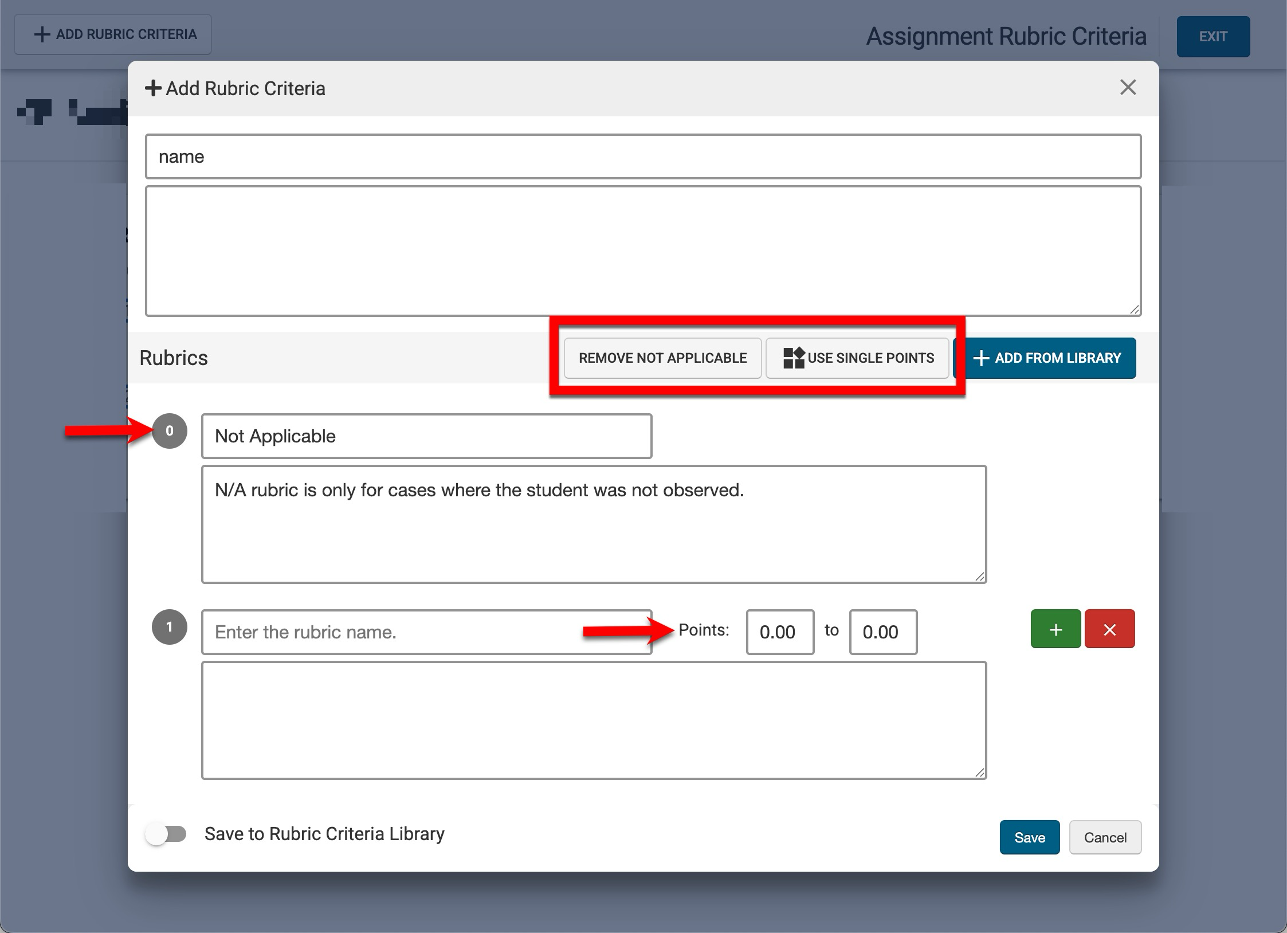Click the maximum points input field
1287x933 pixels.
point(882,632)
